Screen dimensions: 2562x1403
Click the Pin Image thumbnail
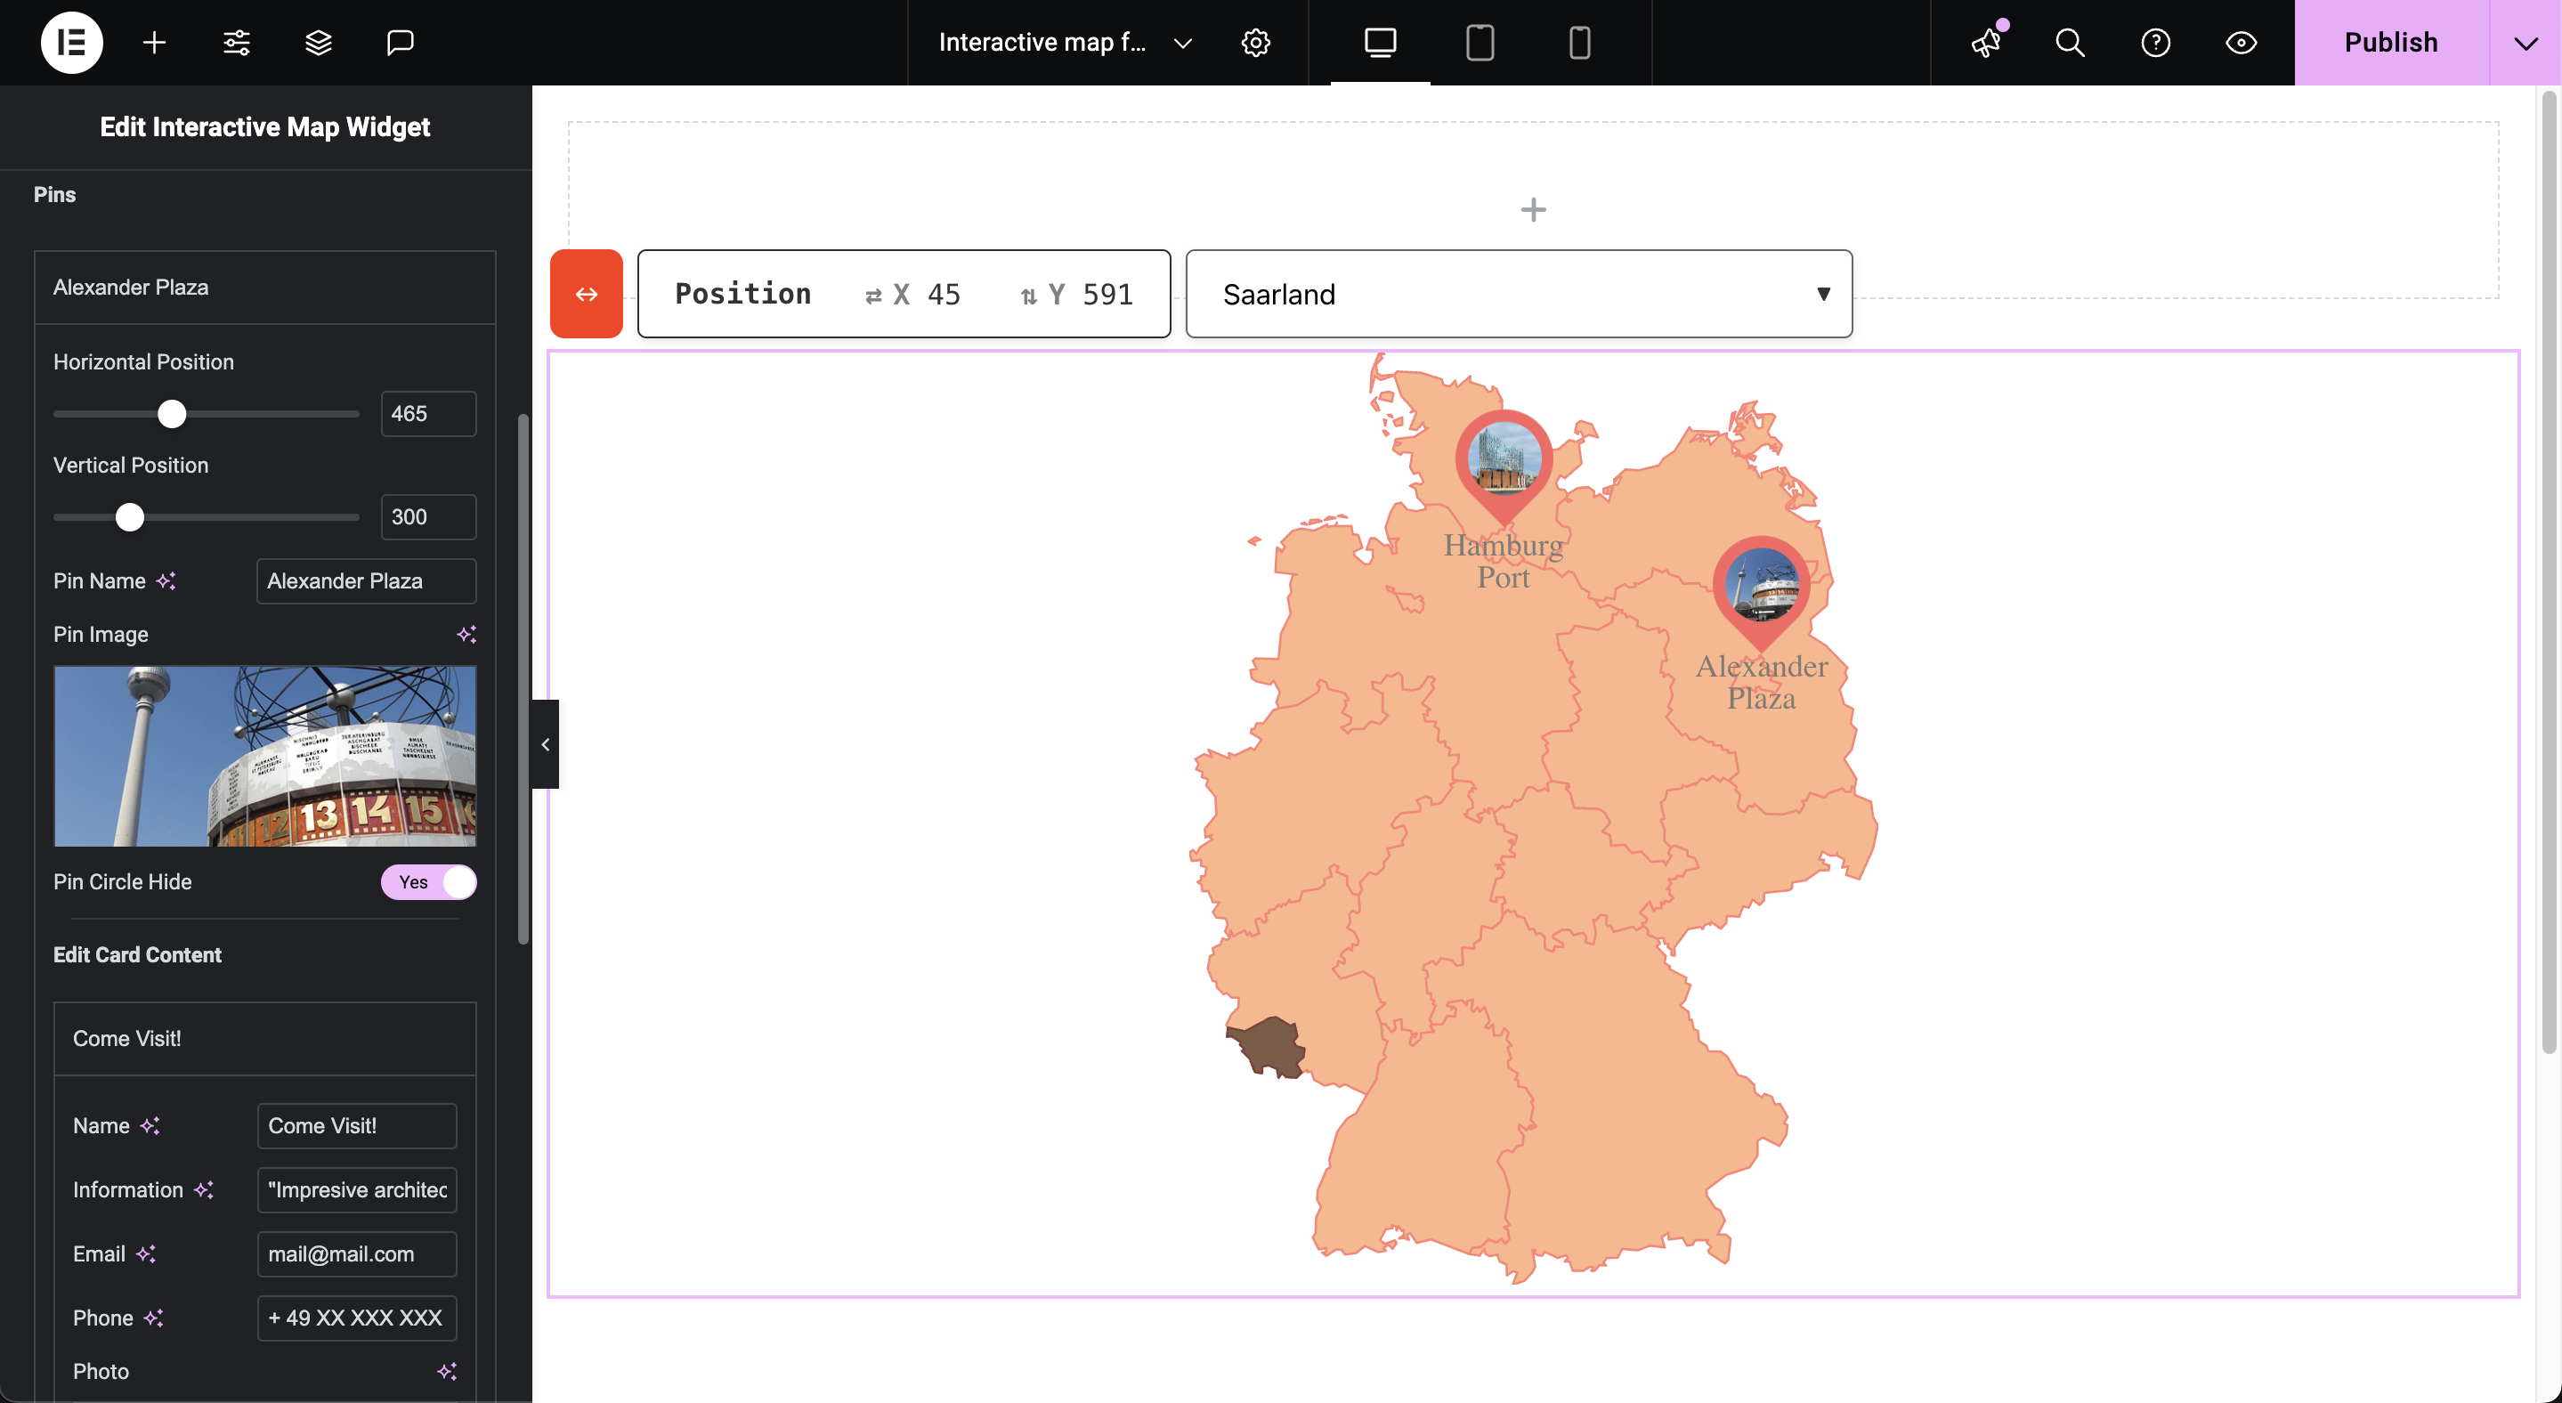point(264,756)
